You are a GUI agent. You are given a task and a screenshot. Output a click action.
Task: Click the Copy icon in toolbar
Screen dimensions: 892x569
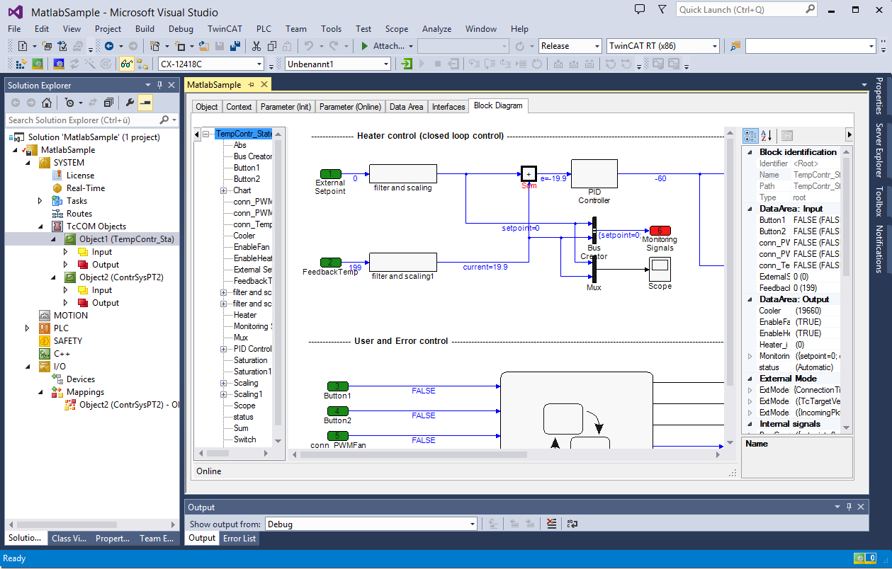coord(271,46)
